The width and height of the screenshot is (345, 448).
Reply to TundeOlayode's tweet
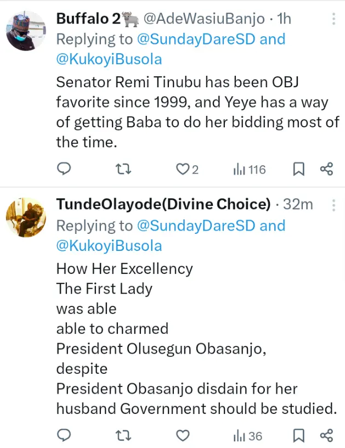[x=65, y=436]
